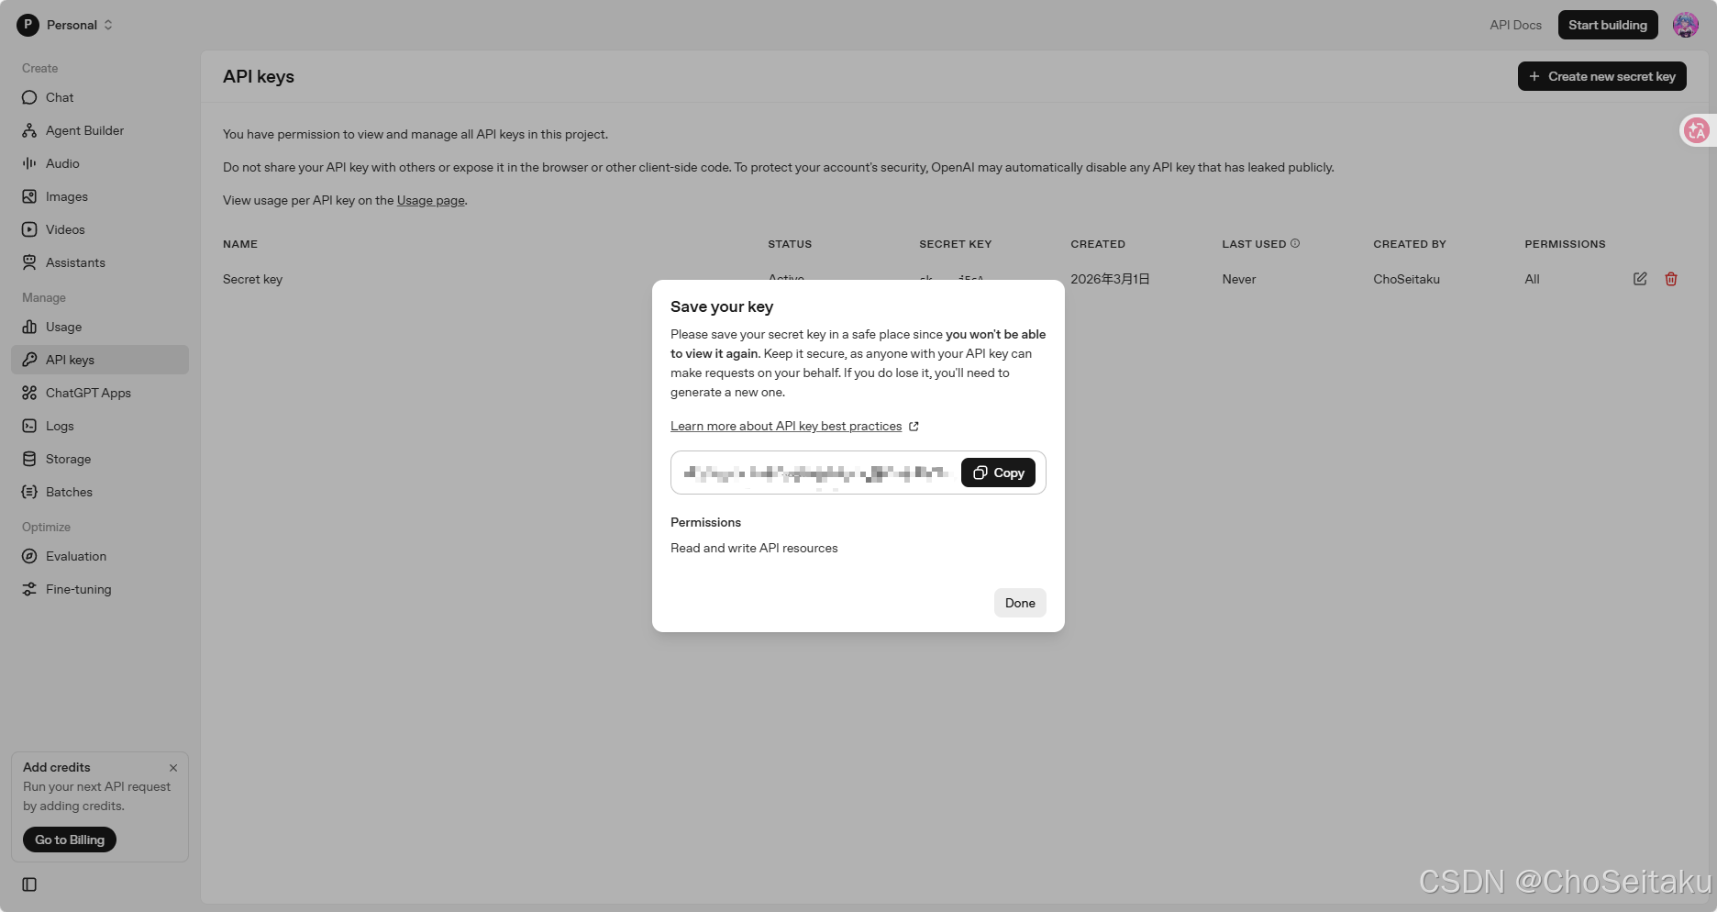
Task: Click the 2026年3月1日 created date
Action: 1110,279
